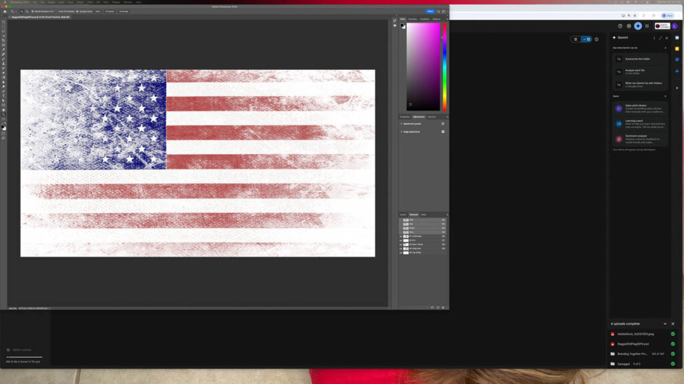Image resolution: width=684 pixels, height=384 pixels.
Task: Switch to the Gradients tab
Action: pos(424,19)
